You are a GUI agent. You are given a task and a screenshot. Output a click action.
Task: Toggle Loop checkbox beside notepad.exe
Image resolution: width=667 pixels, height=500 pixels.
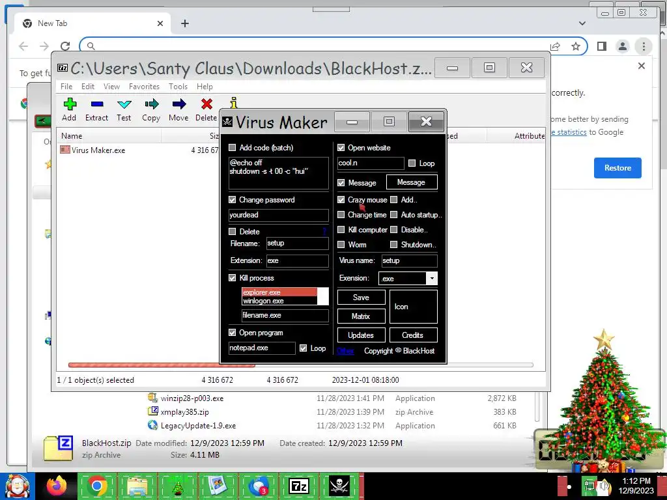[304, 348]
